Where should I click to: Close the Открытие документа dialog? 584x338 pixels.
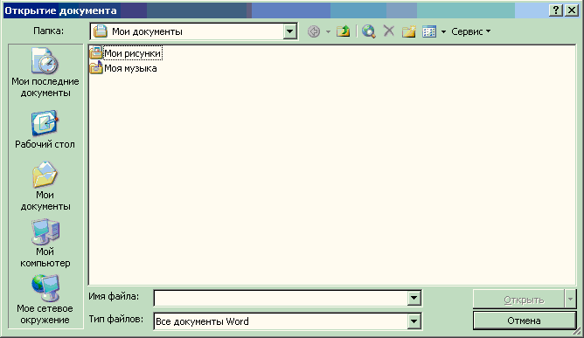click(x=572, y=10)
